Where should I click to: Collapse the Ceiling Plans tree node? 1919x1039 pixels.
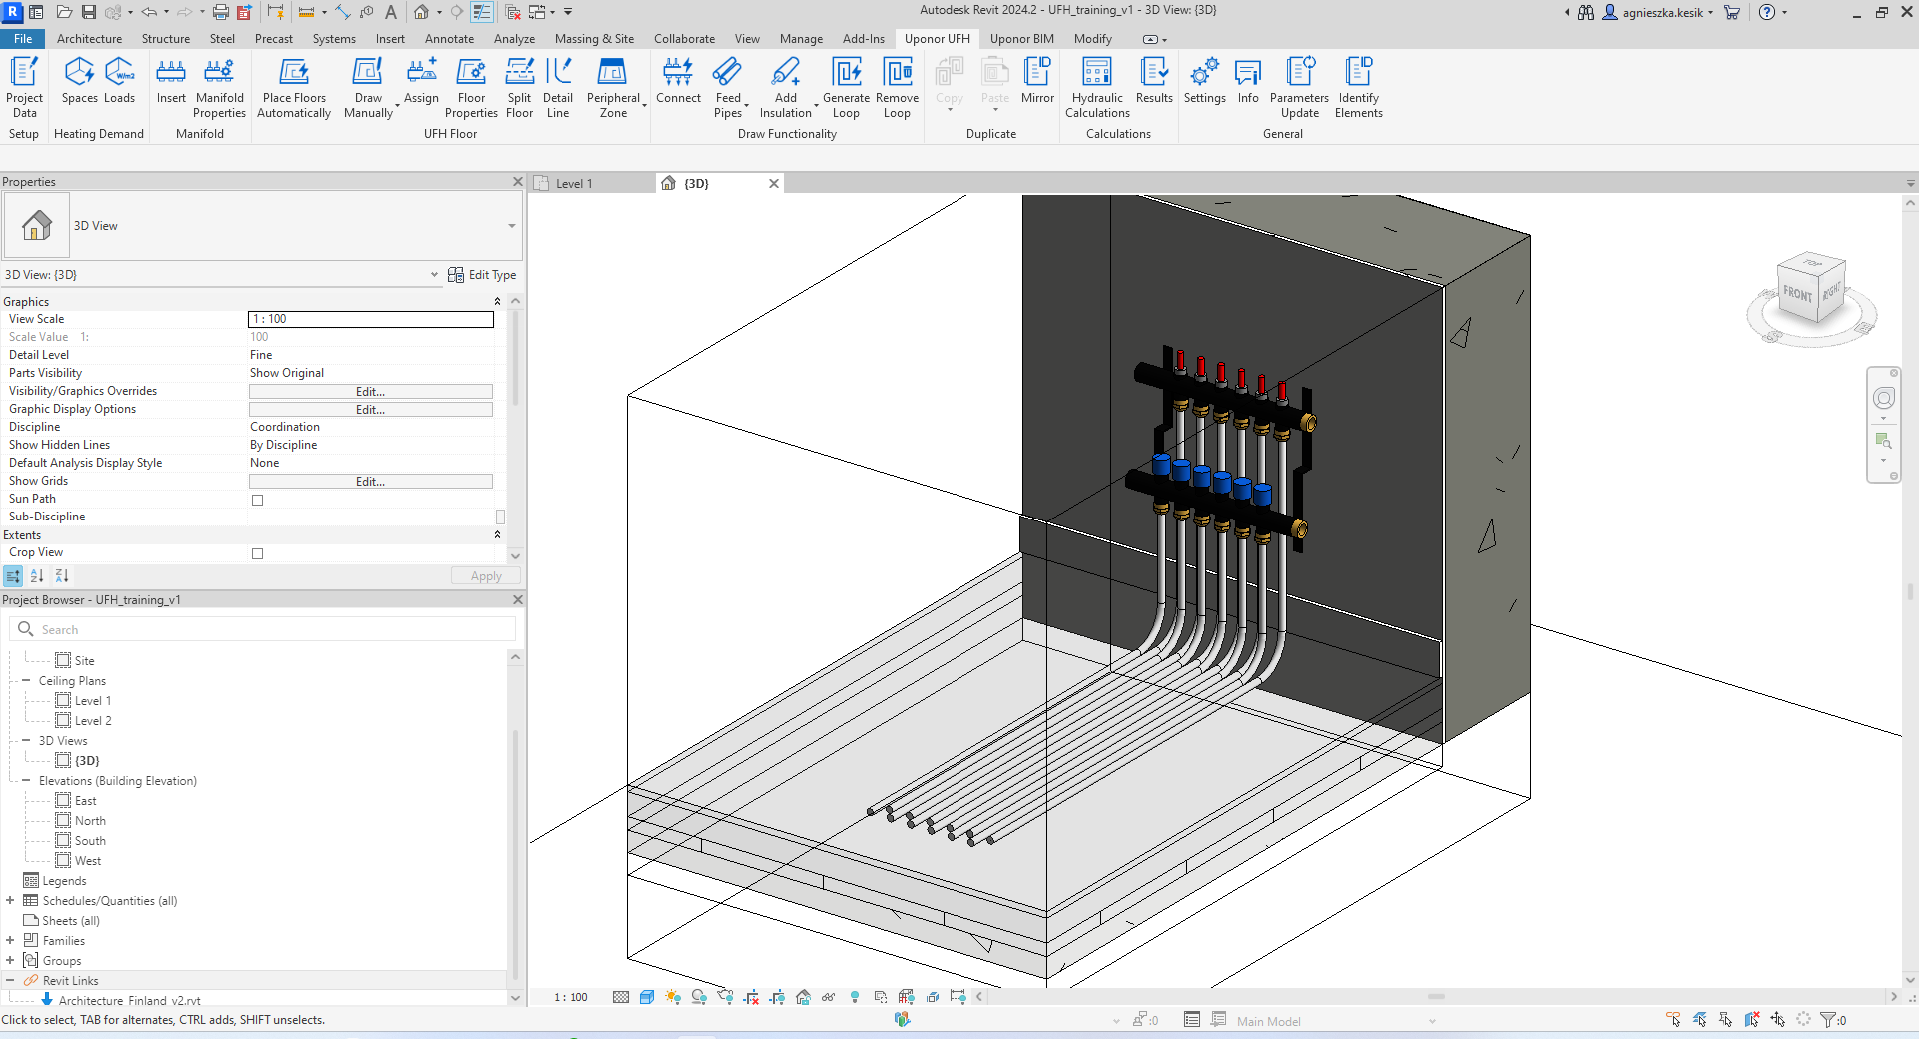pyautogui.click(x=26, y=681)
